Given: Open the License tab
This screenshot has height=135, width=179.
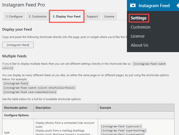Looking at the screenshot, I should [x=109, y=17].
